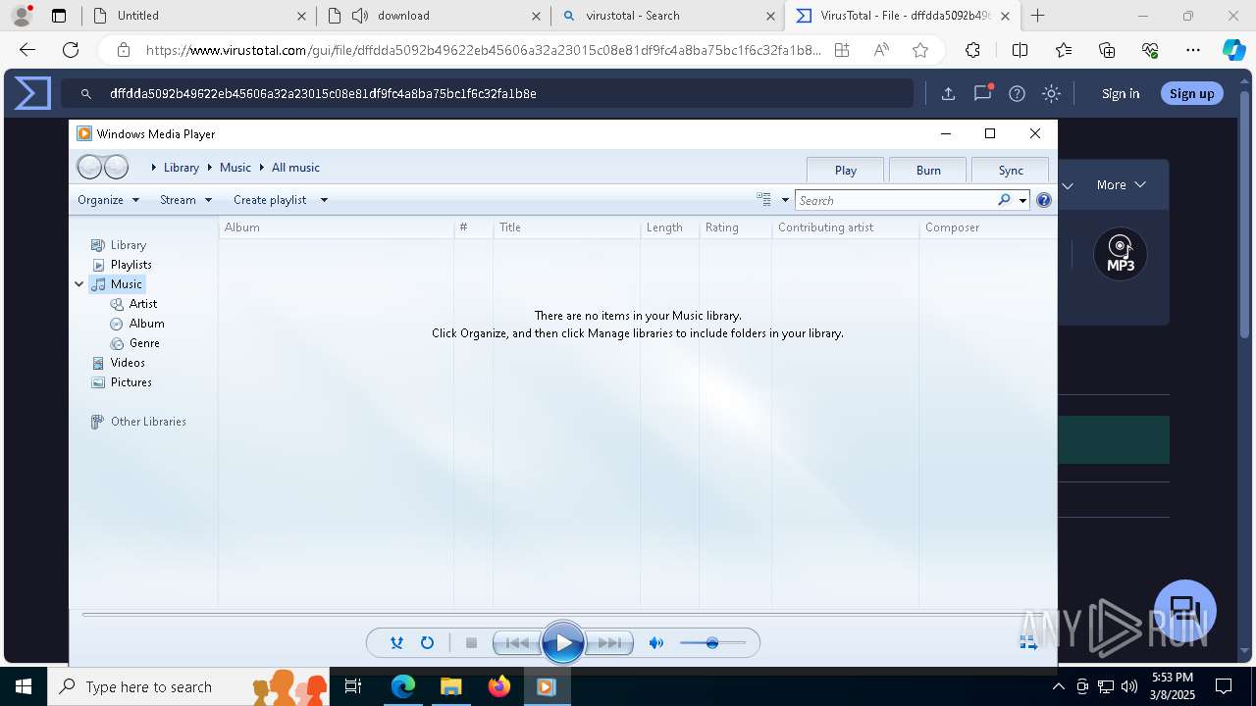Add page to browser favorites star
The image size is (1256, 706).
coord(919,50)
